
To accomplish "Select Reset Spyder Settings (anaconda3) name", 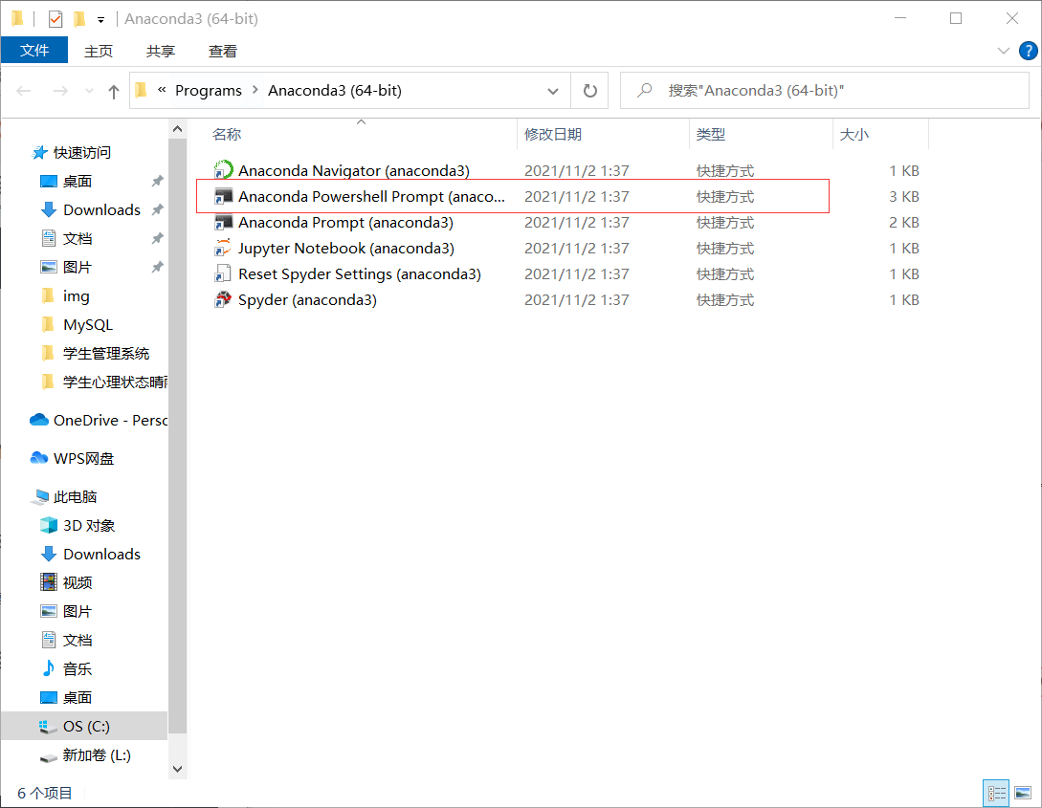I will tap(360, 274).
